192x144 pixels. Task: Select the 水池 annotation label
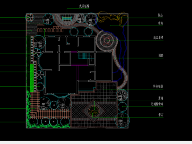tap(160, 23)
